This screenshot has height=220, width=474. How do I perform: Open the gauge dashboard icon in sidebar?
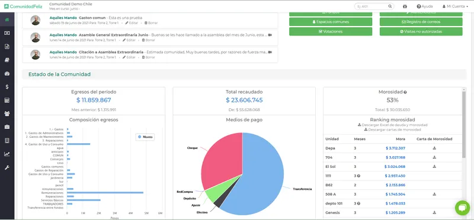7,74
